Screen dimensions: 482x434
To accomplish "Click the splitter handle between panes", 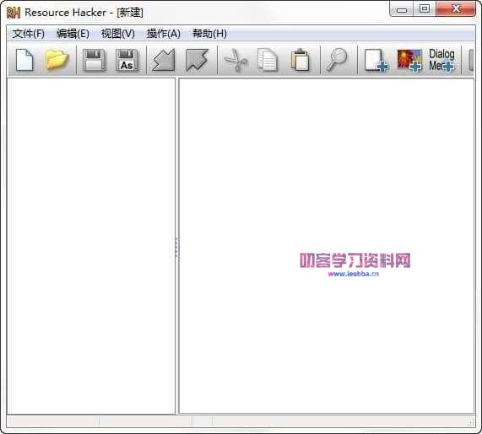I will [x=176, y=247].
